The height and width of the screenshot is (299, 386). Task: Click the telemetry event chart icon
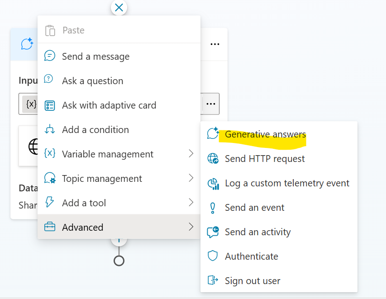[x=213, y=183]
